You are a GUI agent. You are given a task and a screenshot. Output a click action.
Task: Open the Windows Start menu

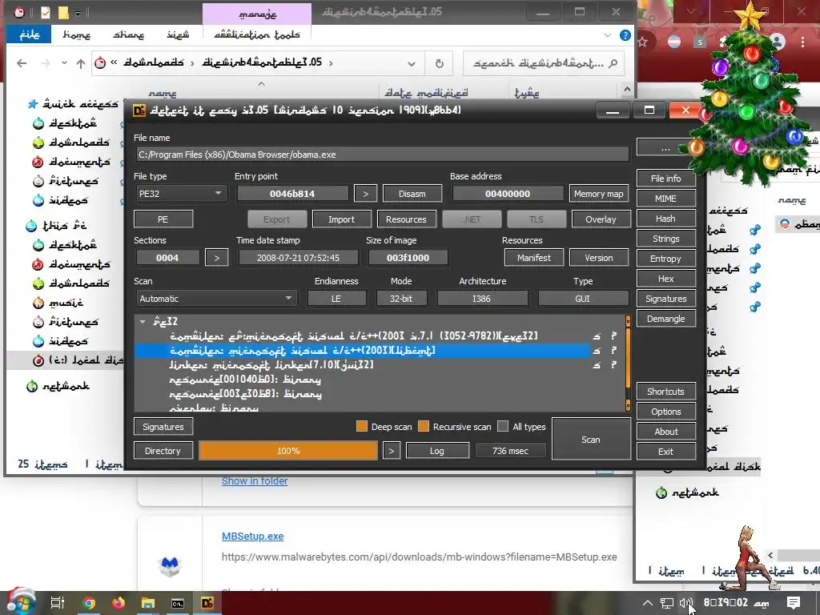(x=20, y=602)
